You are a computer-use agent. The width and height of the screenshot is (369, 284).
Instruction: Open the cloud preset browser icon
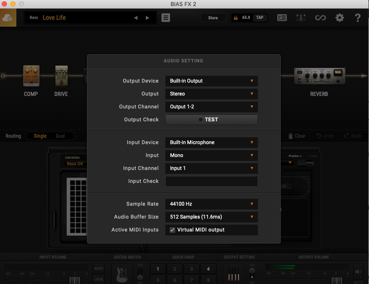(8, 17)
